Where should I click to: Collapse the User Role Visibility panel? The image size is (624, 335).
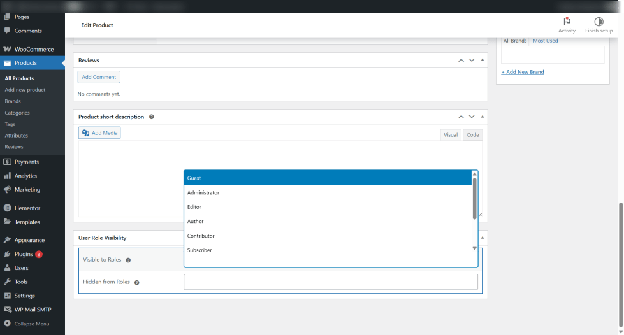(483, 238)
